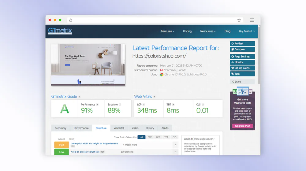
Task: Click the GTmetrix logo
Action: click(60, 31)
